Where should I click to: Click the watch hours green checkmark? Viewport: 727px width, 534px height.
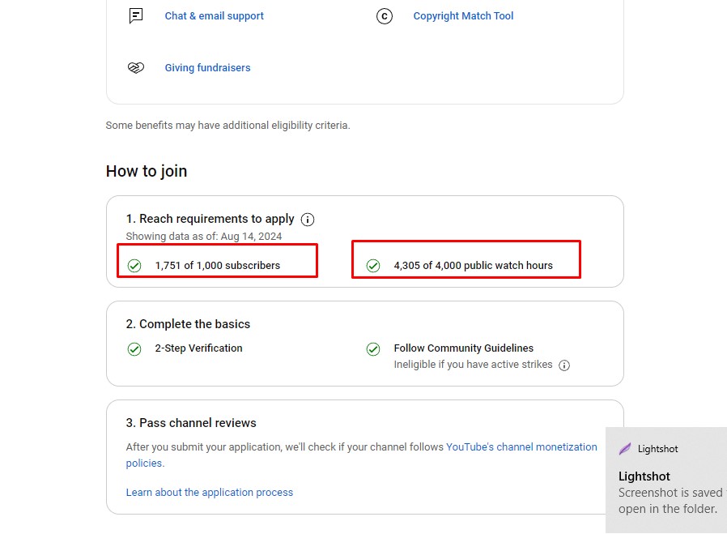pos(373,266)
